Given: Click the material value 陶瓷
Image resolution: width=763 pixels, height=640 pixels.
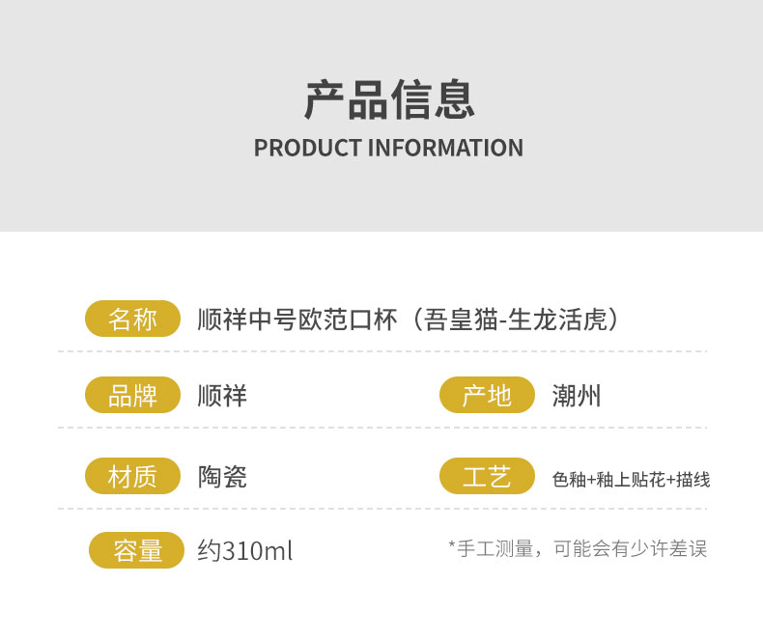Looking at the screenshot, I should tap(222, 477).
